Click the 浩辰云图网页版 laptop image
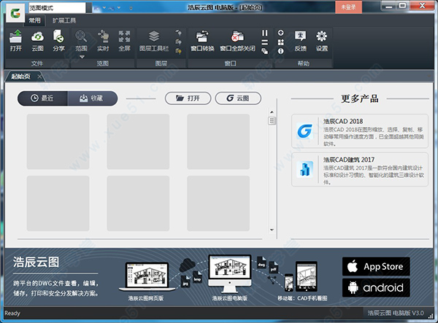This screenshot has width=438, height=323. click(x=147, y=276)
